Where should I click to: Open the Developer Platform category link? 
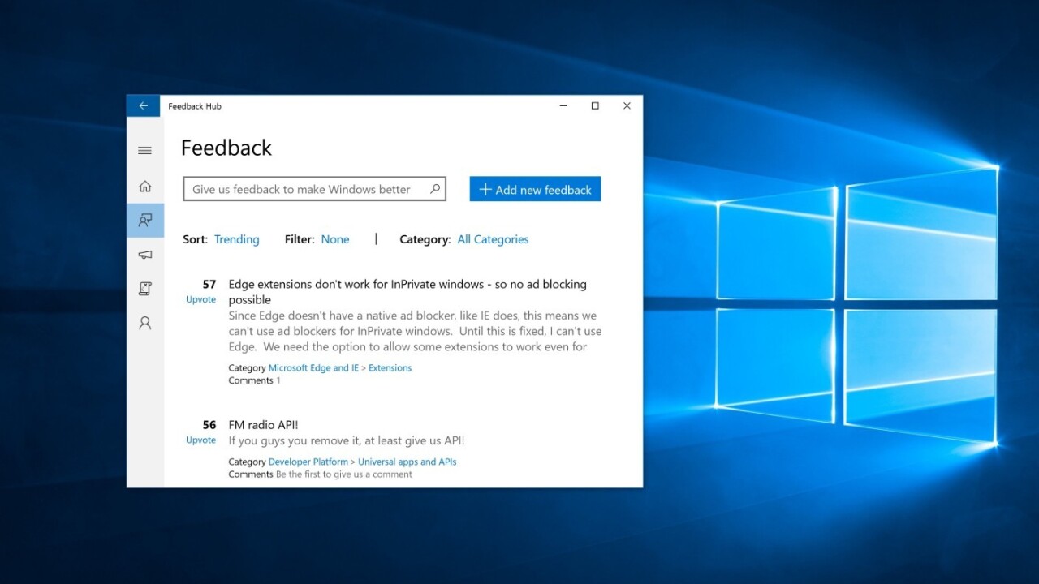[x=308, y=462]
